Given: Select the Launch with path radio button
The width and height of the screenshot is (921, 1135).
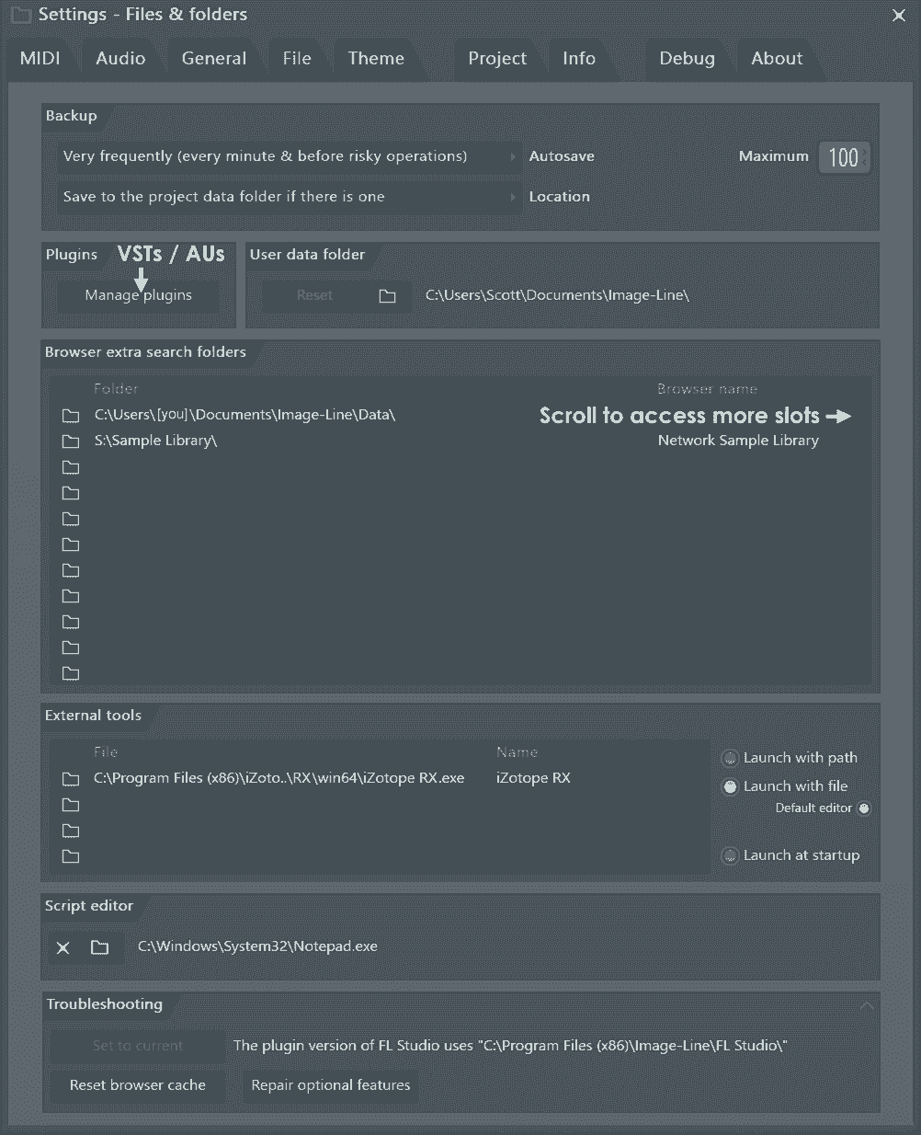Looking at the screenshot, I should 729,757.
